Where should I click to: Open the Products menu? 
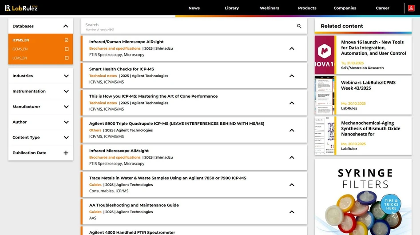tap(307, 8)
